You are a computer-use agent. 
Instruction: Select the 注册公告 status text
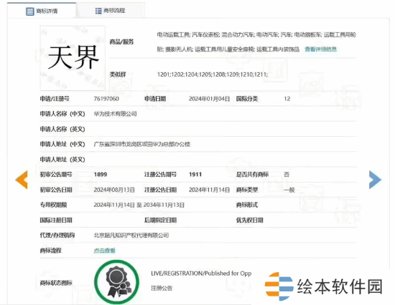(x=162, y=288)
